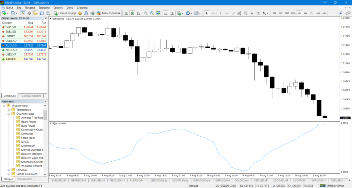Expand the Трендовые indicators folder

click(9, 110)
